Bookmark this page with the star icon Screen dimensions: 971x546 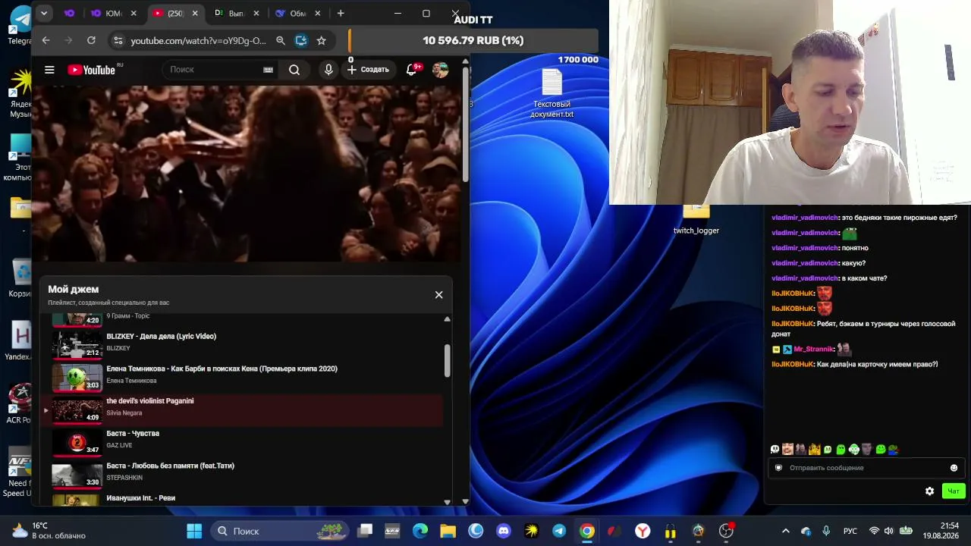[x=322, y=40]
